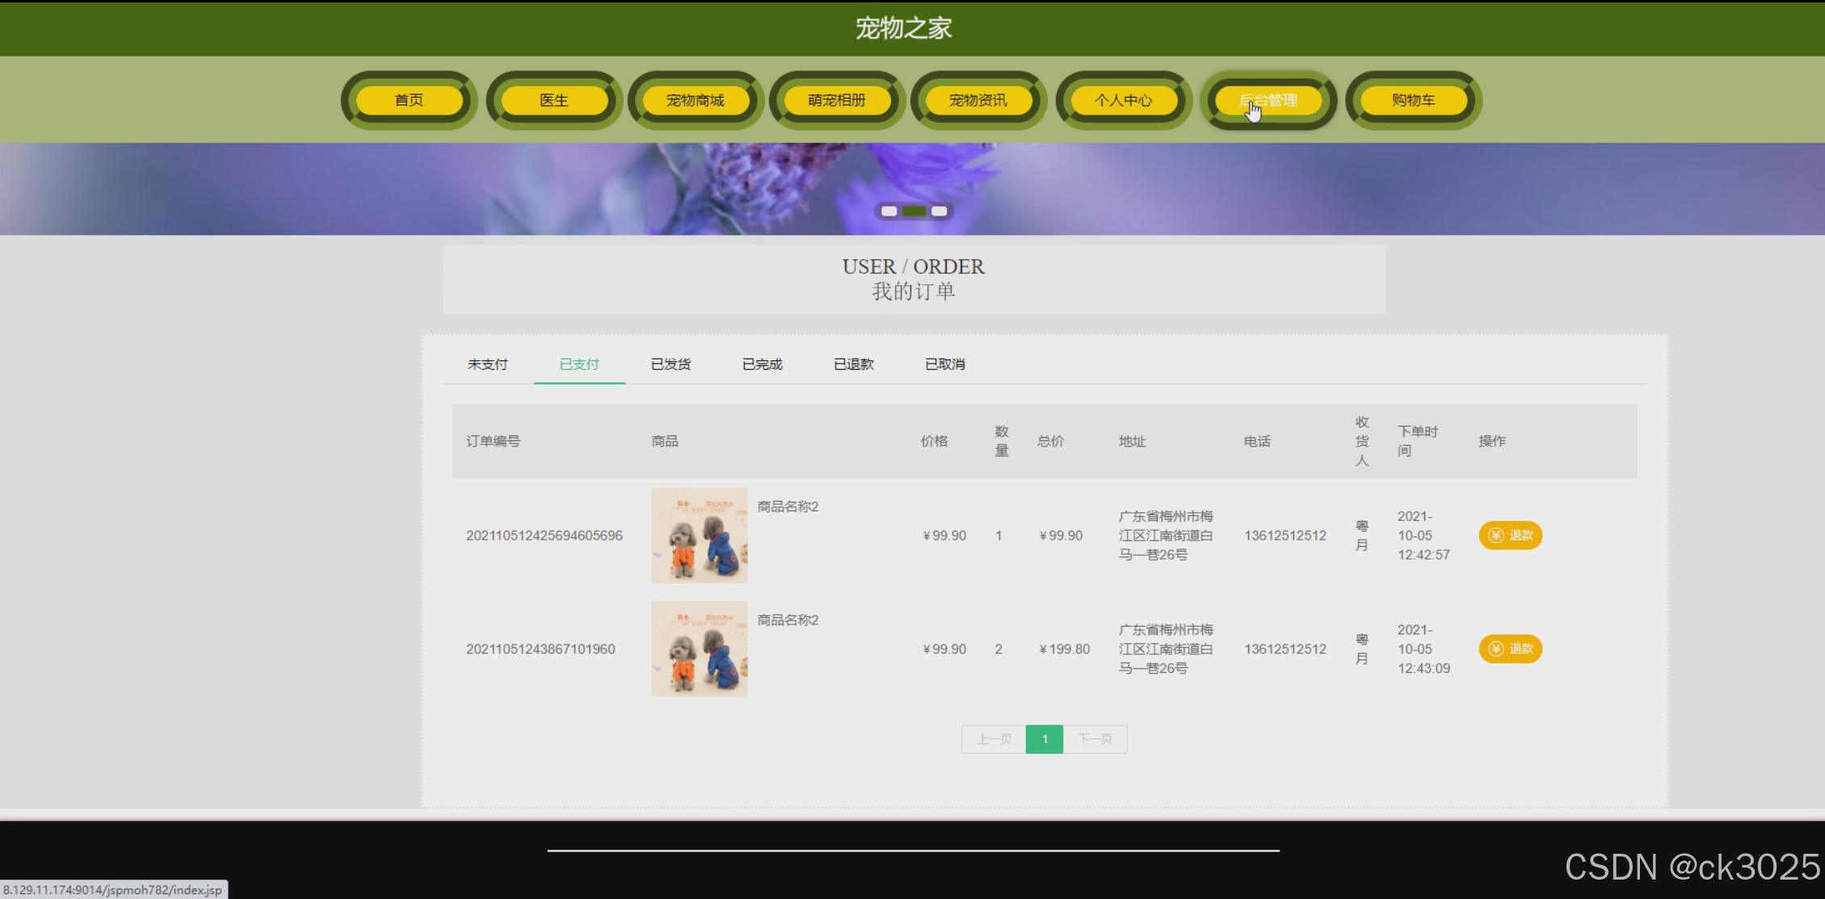This screenshot has width=1825, height=899.
Task: Switch to the 已退款 refunded tab
Action: (x=854, y=364)
